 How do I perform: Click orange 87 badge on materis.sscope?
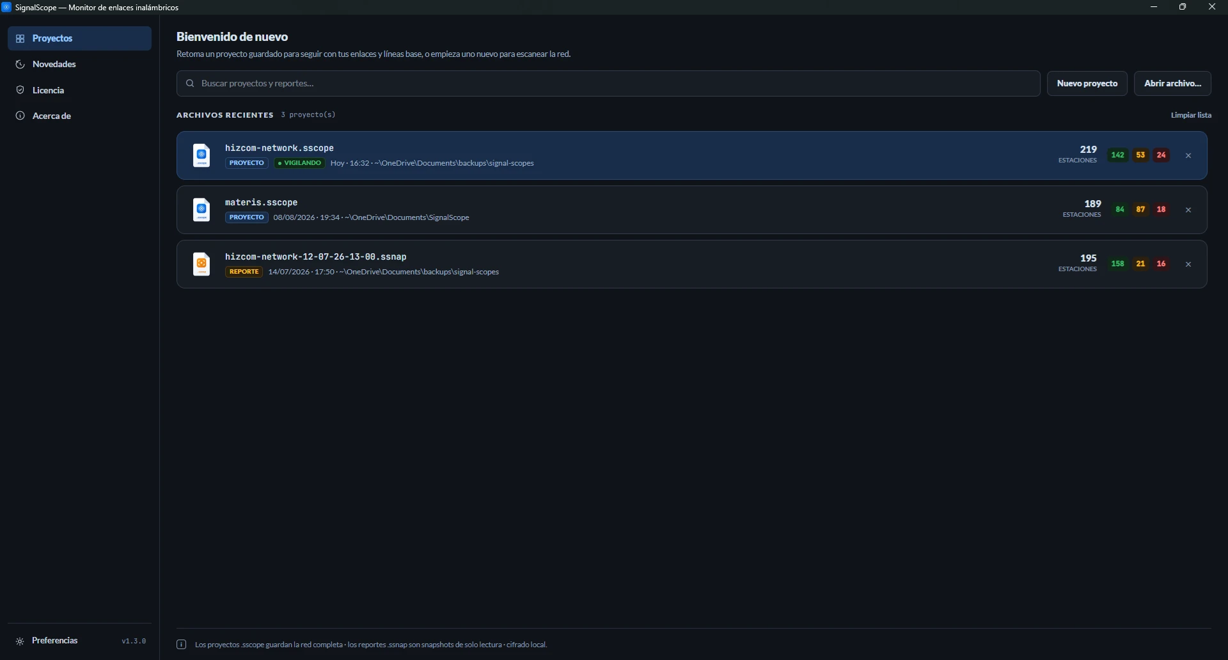coord(1140,210)
